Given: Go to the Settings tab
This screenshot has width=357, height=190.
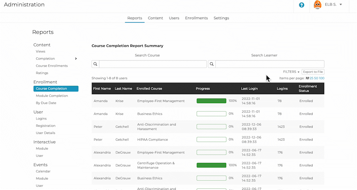Looking at the screenshot, I should tap(221, 18).
